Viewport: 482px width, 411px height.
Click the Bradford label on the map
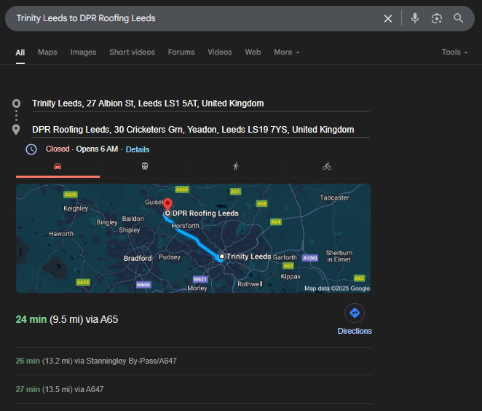coord(138,258)
